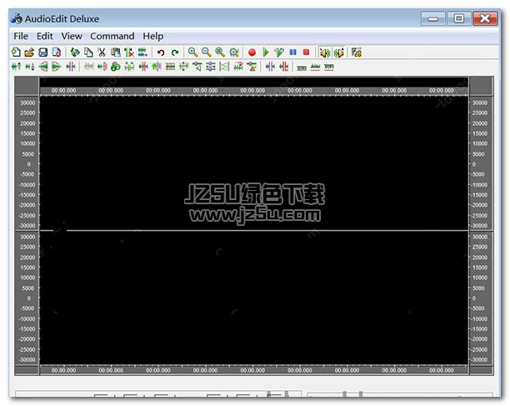Click the green-arrows mix icon beside Copy
510x406 pixels.
point(75,52)
